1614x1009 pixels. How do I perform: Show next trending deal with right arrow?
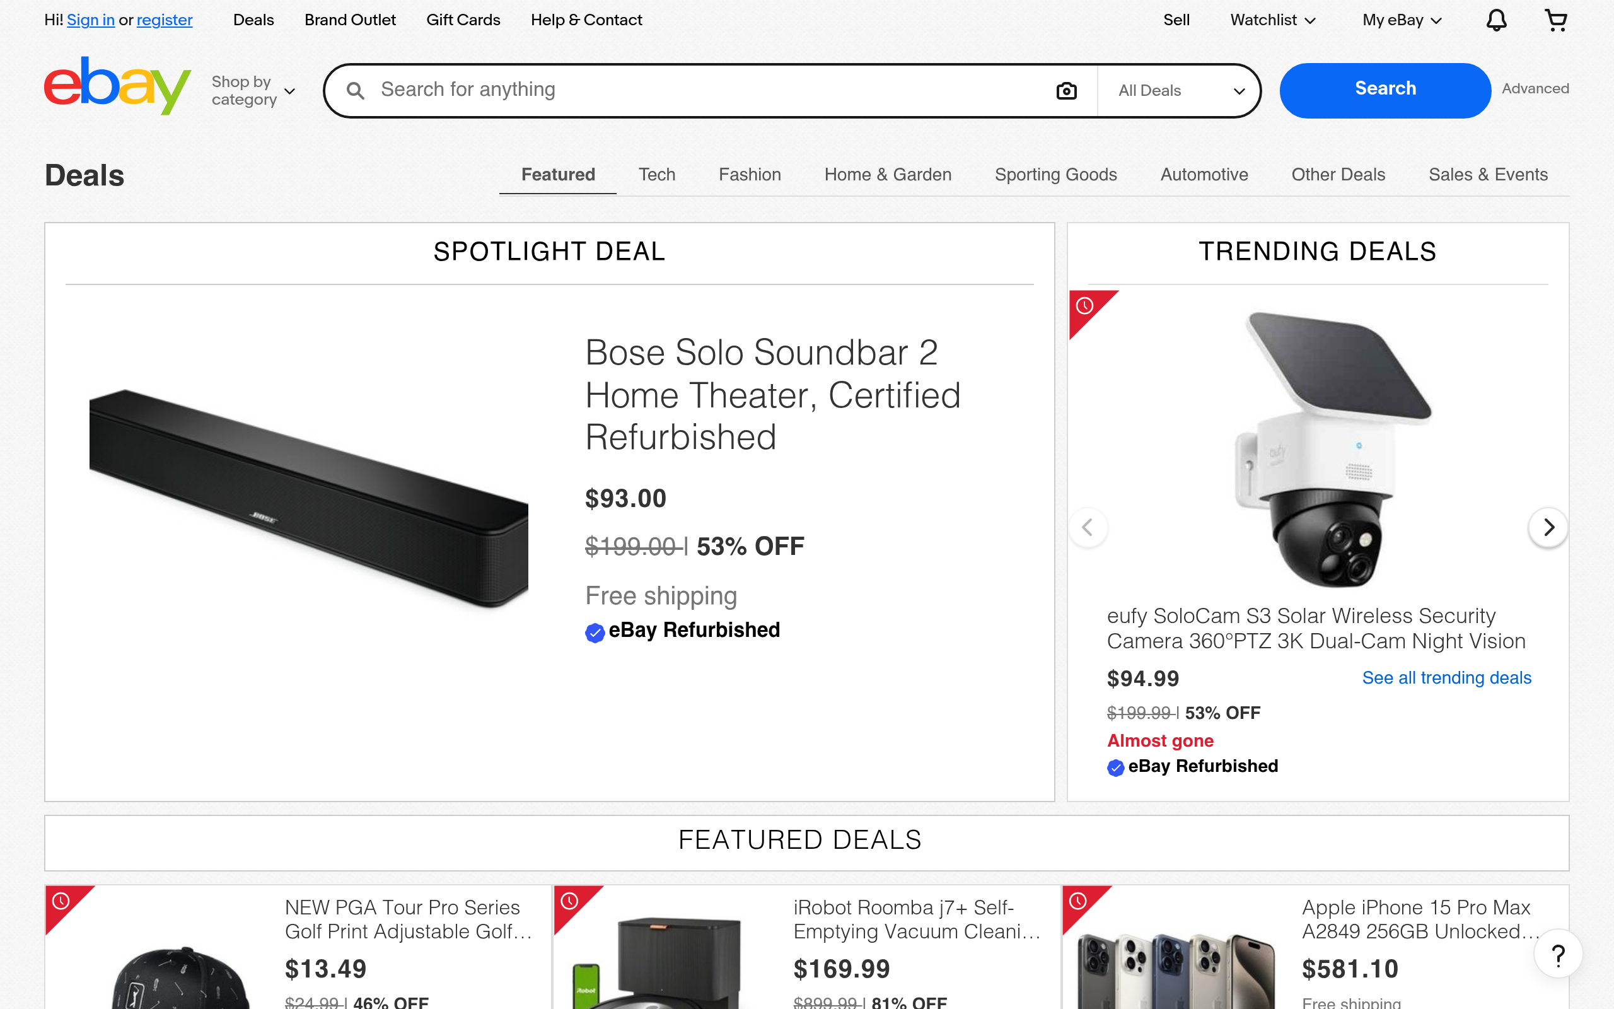click(x=1548, y=527)
